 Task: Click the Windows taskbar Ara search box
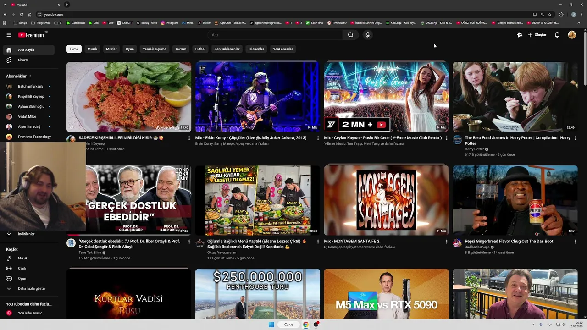pyautogui.click(x=289, y=324)
